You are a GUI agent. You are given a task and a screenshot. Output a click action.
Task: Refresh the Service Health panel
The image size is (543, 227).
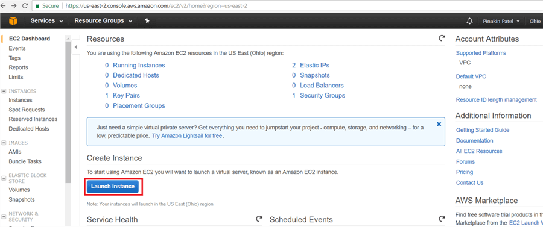click(x=259, y=219)
